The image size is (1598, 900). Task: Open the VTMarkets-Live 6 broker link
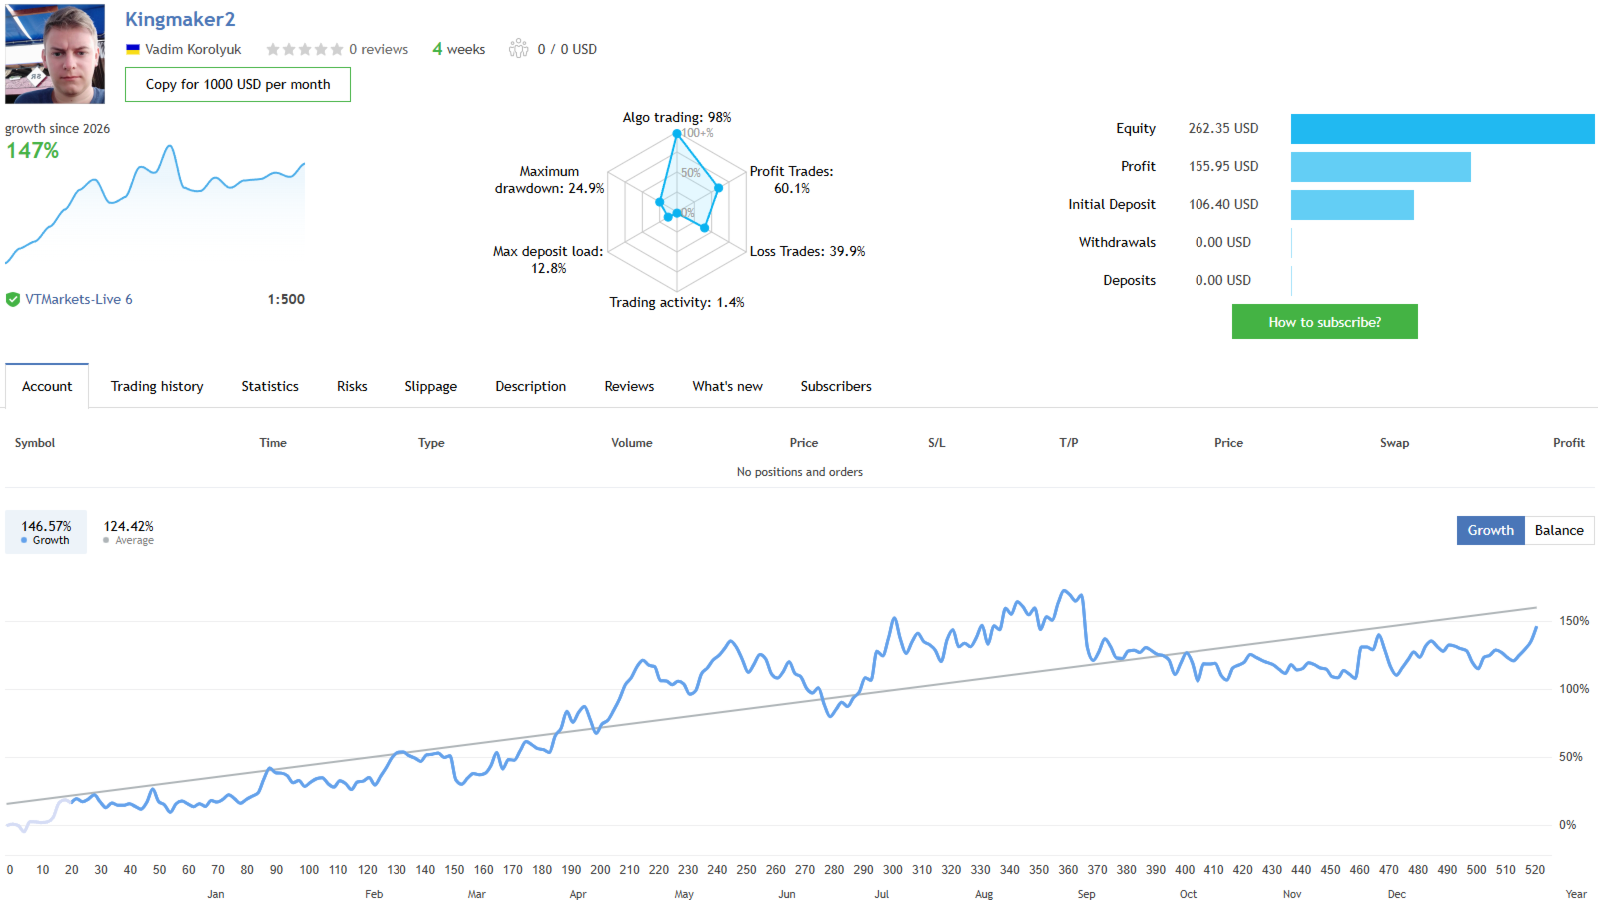pos(79,299)
